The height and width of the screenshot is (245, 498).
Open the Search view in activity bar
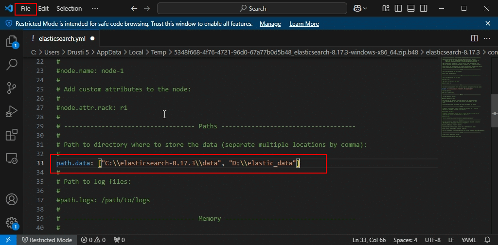pos(11,64)
